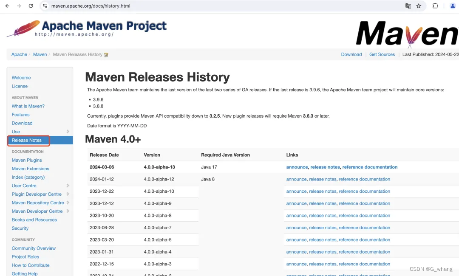The image size is (459, 276).
Task: Expand the Plugin Developer Centre arrow
Action: point(68,194)
